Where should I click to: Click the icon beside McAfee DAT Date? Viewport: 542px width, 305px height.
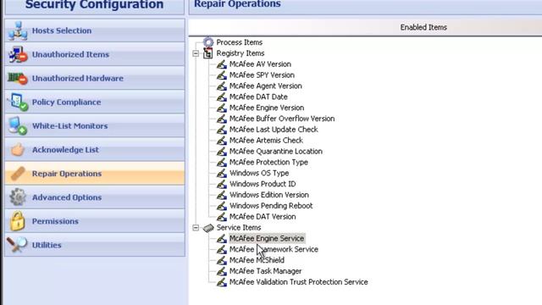(222, 97)
